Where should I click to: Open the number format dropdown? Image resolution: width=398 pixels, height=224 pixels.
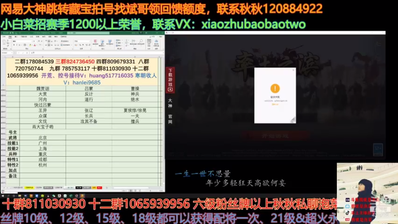click(90, 41)
